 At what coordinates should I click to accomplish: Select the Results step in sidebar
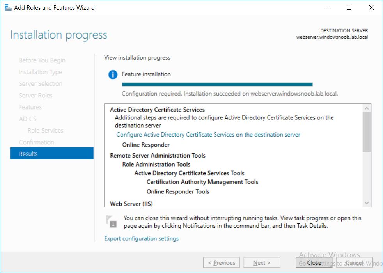[52, 154]
